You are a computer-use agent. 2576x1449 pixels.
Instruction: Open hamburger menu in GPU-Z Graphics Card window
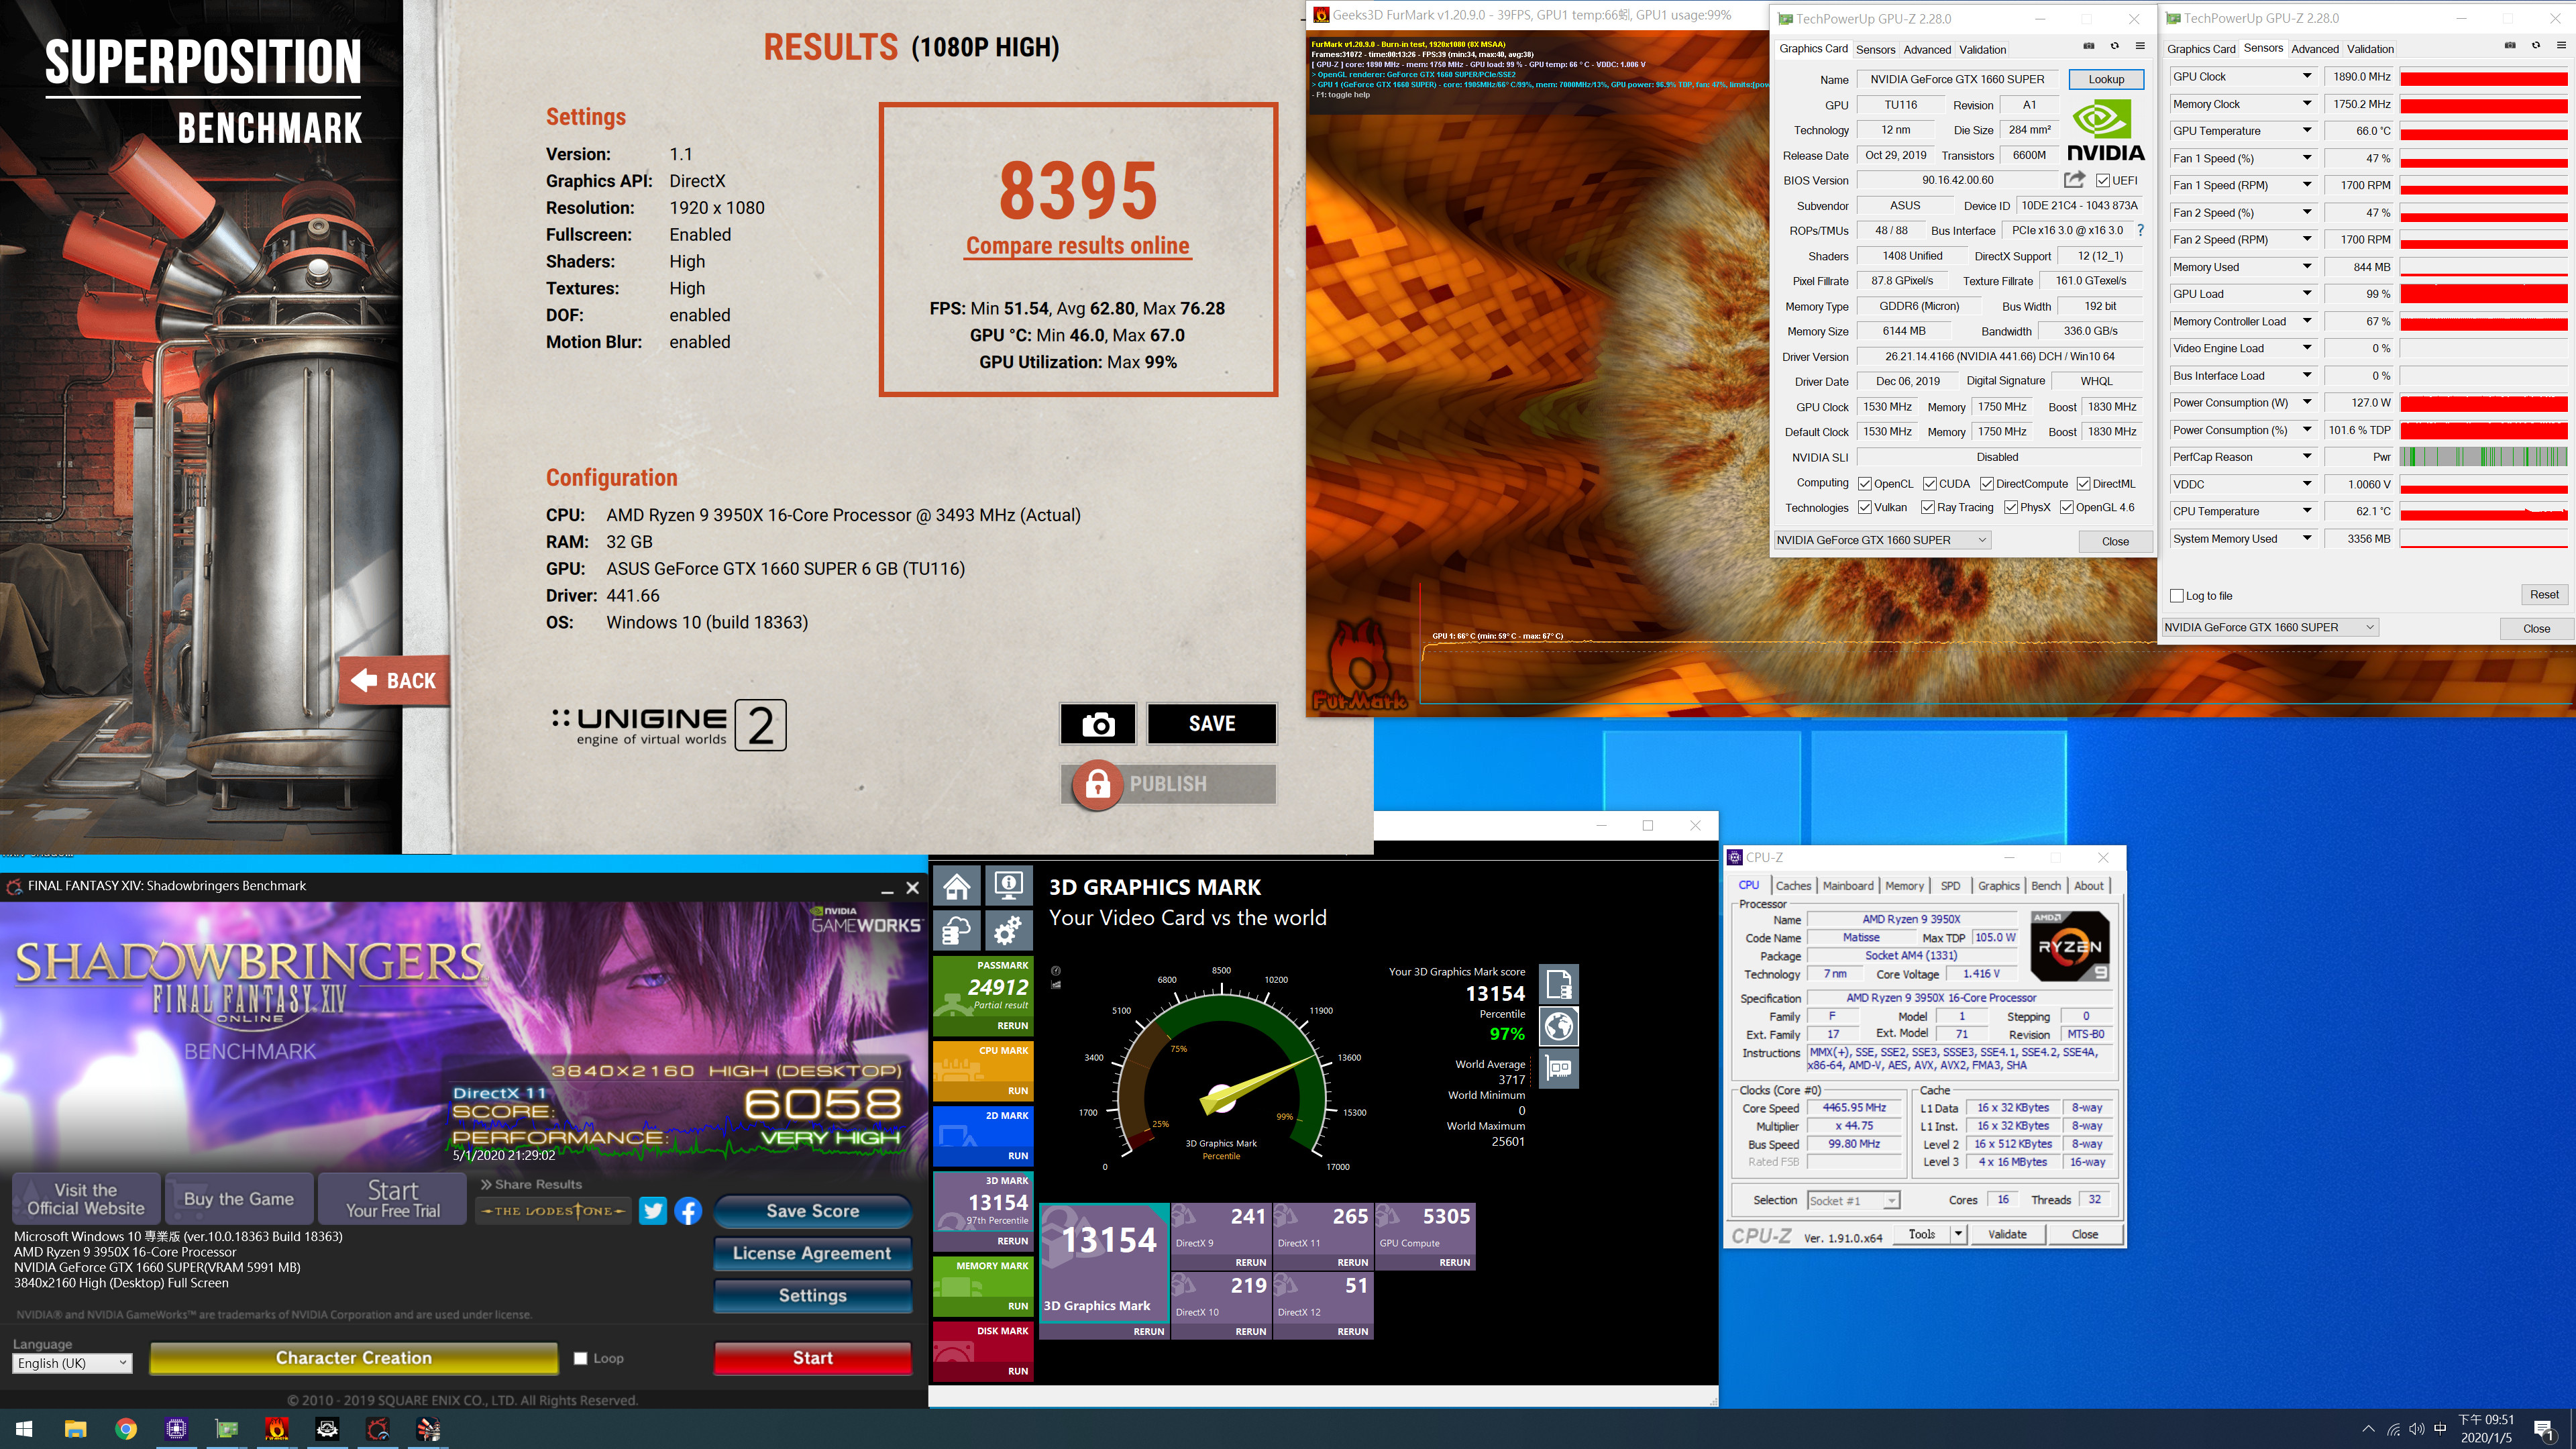(2140, 46)
